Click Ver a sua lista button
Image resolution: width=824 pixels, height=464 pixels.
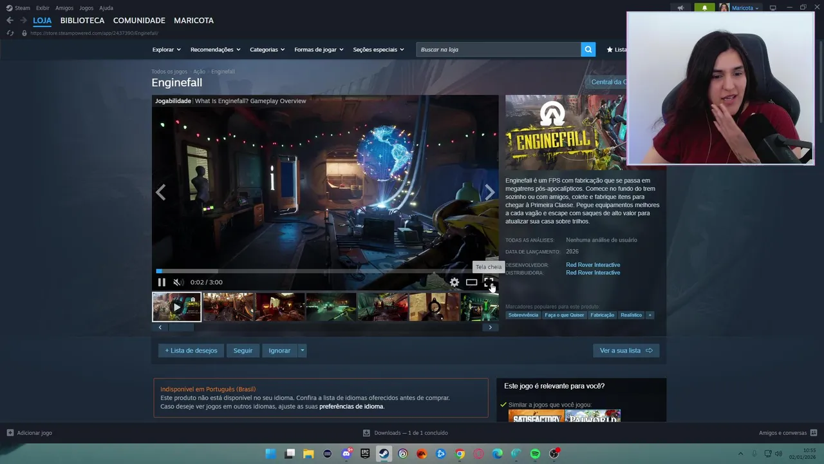click(626, 351)
